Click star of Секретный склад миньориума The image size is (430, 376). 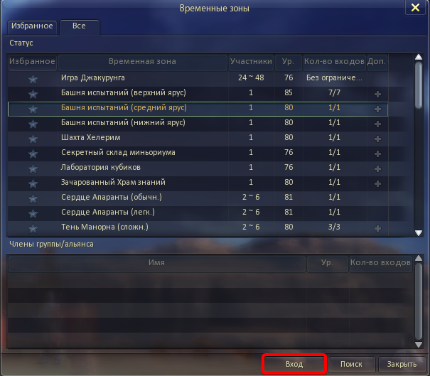[33, 154]
